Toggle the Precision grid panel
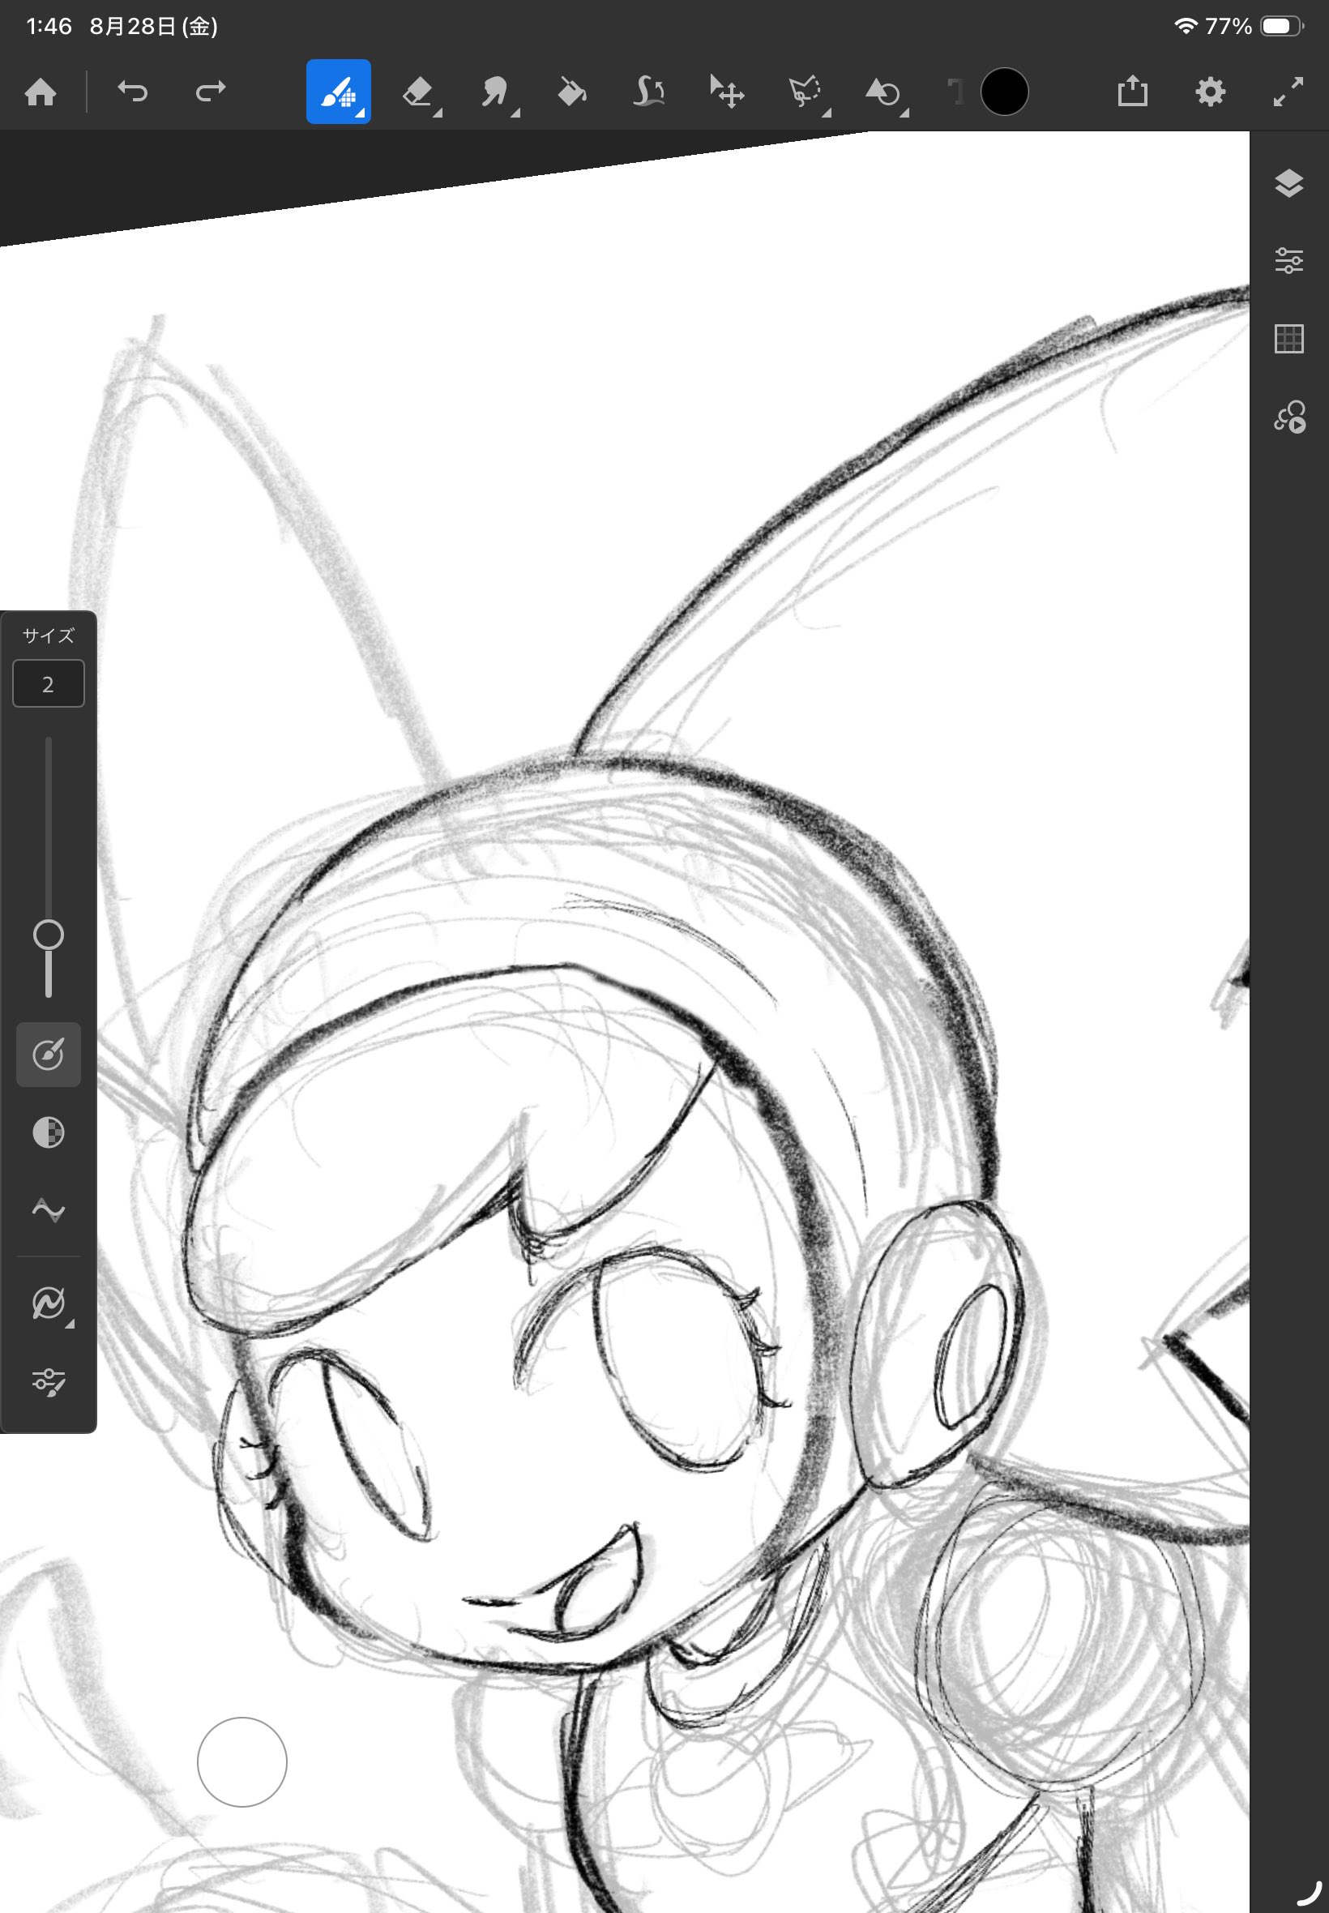 [1289, 339]
